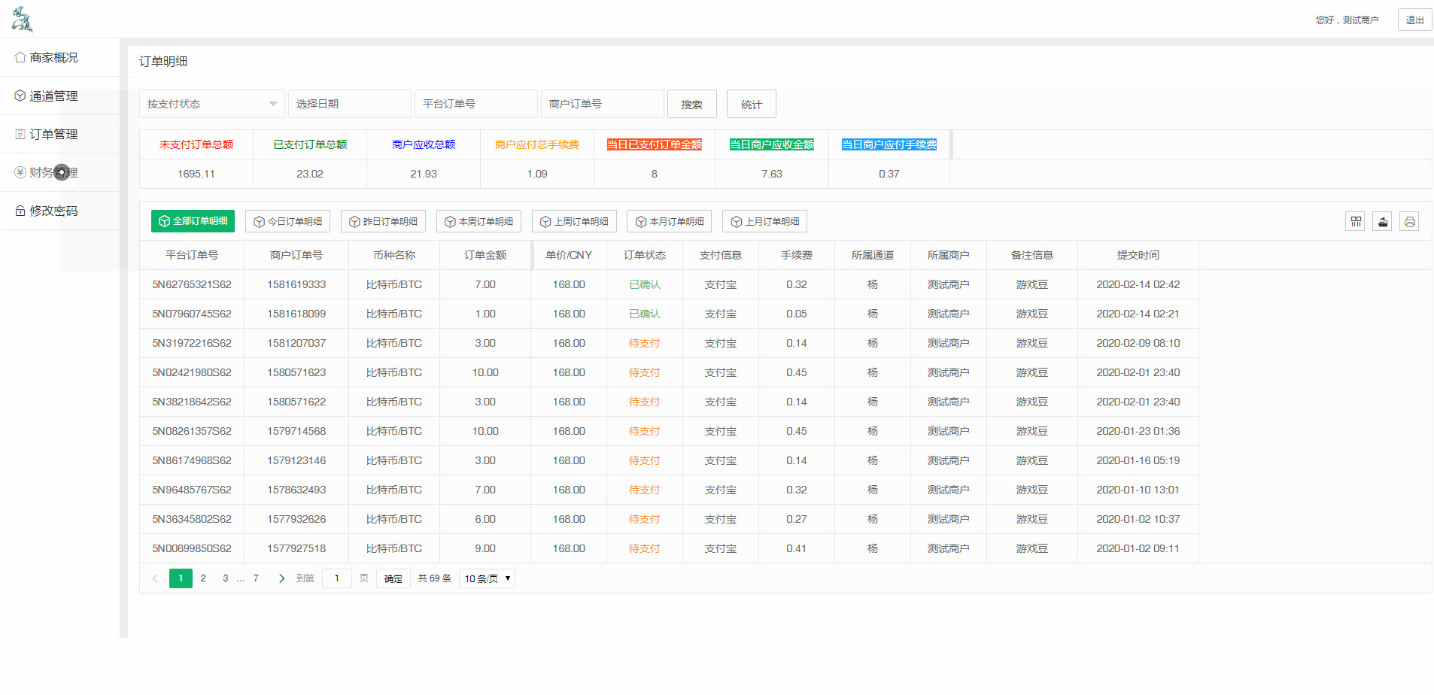Image resolution: width=1434 pixels, height=695 pixels.
Task: Open the 选择日期 date picker field
Action: (349, 104)
